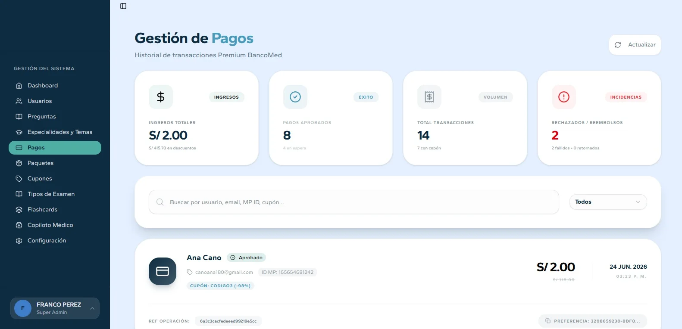Click the 4 en espera text
Screen dimensions: 682x329
[294, 148]
